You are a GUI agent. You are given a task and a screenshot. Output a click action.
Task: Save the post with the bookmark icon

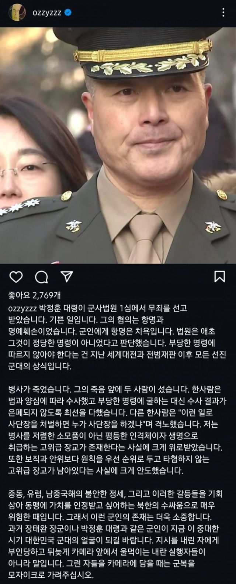pyautogui.click(x=220, y=277)
